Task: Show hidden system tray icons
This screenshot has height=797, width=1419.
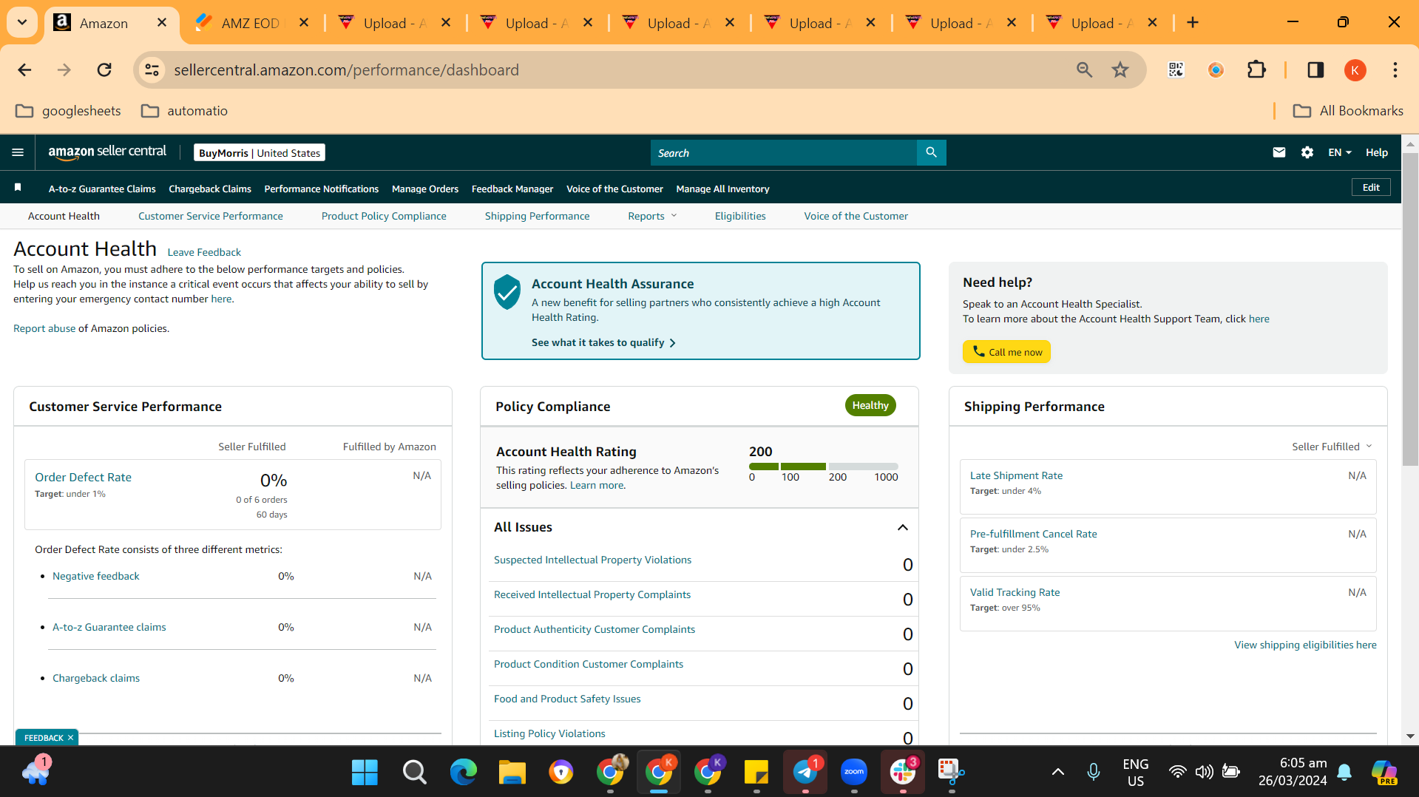Action: coord(1058,772)
